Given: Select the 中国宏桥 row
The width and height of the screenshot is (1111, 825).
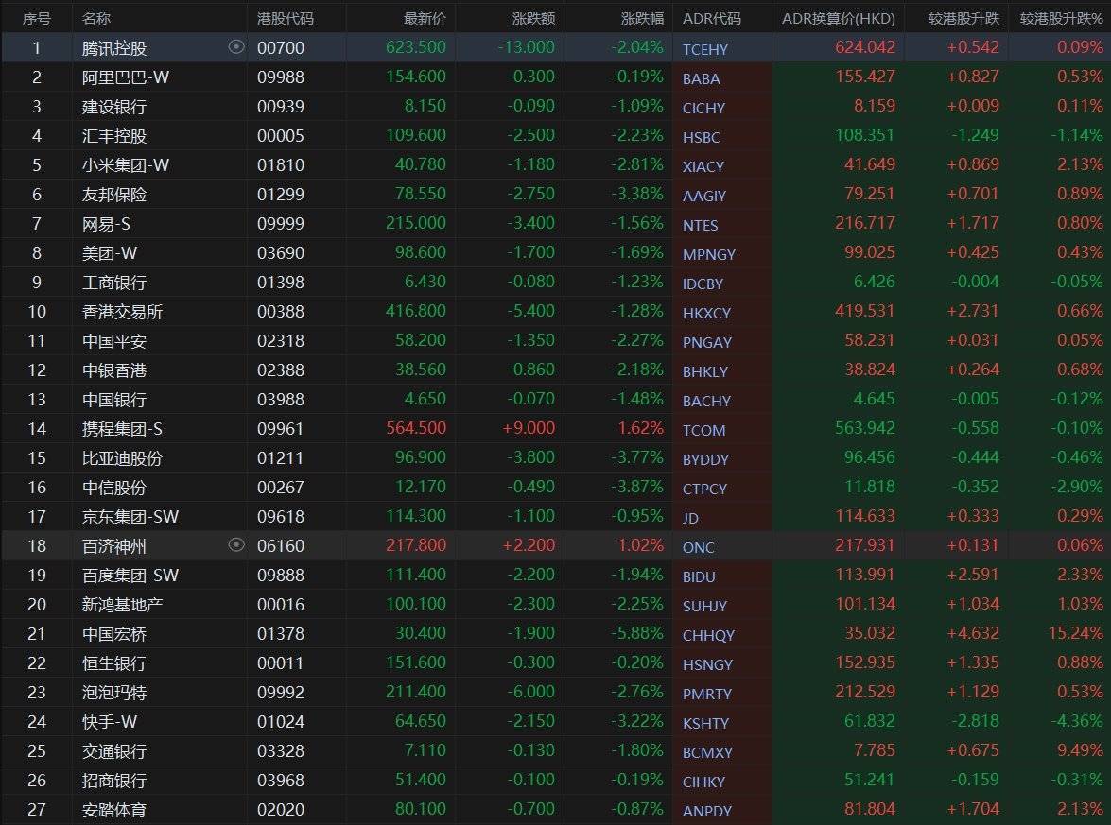Looking at the screenshot, I should pos(114,634).
